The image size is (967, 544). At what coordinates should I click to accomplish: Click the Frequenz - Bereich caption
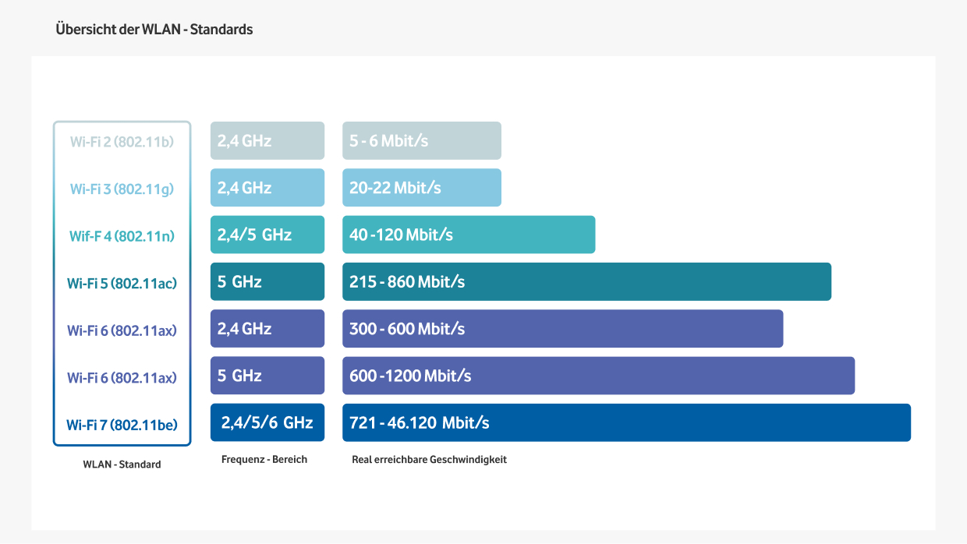pos(264,460)
